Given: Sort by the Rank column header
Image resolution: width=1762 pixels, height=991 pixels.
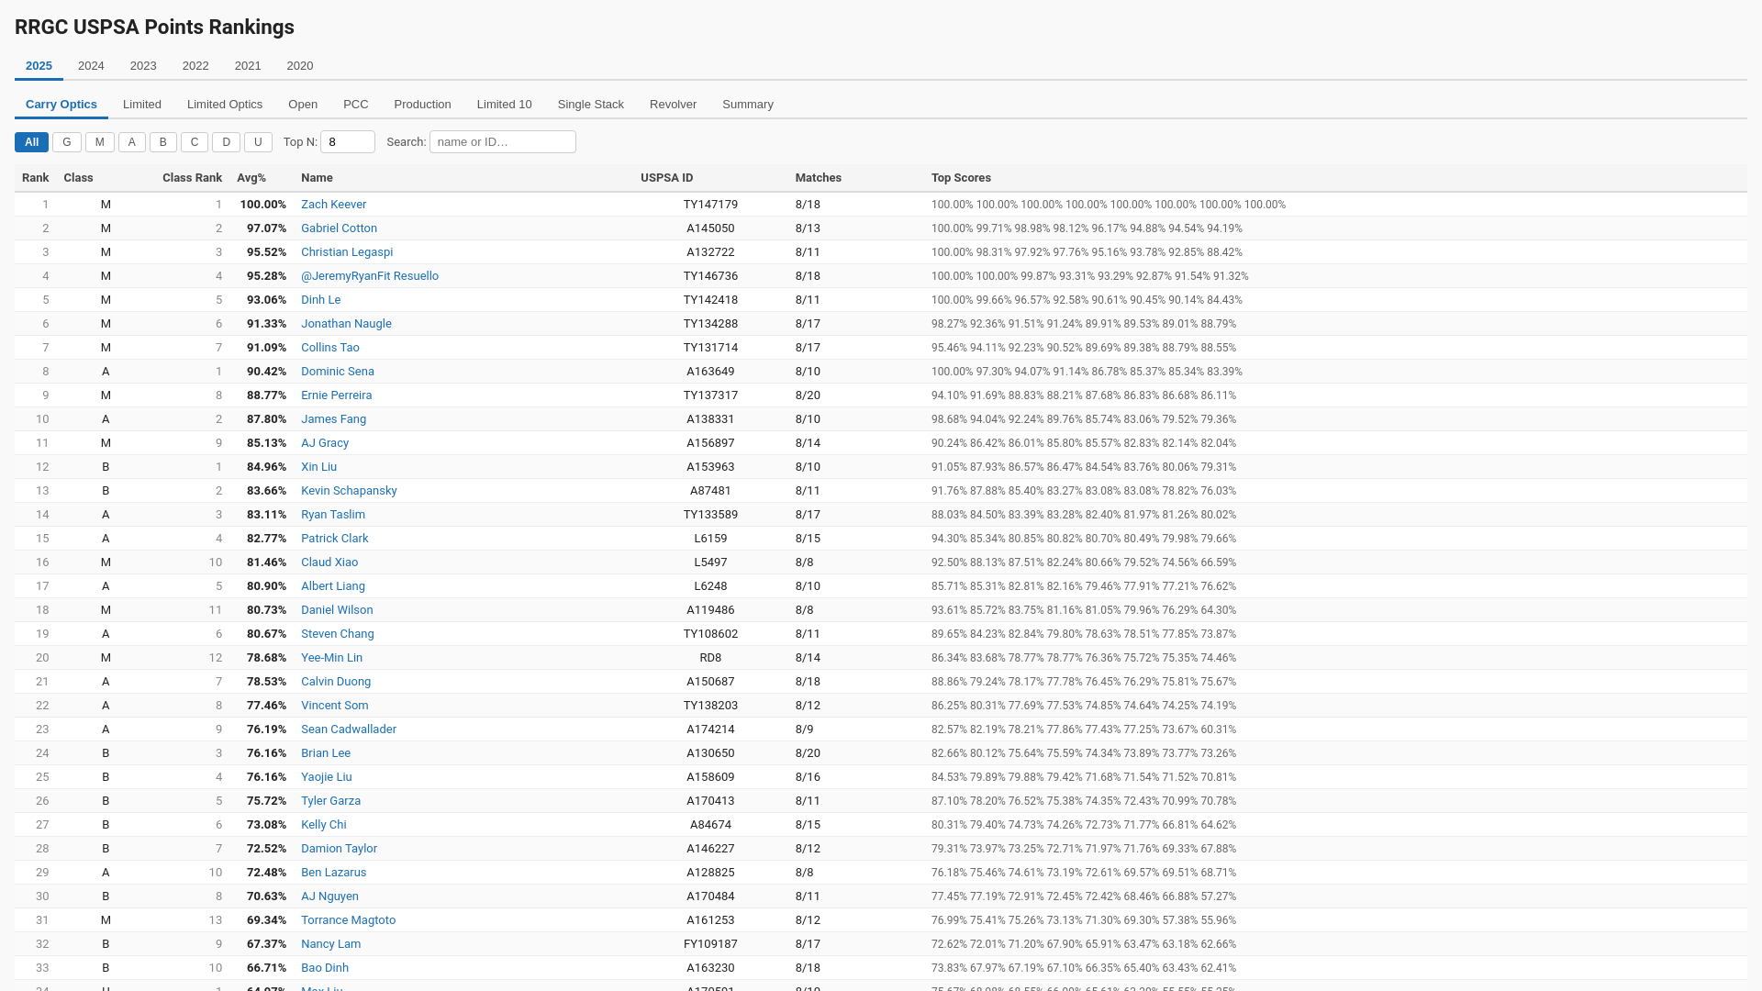Looking at the screenshot, I should pyautogui.click(x=35, y=178).
